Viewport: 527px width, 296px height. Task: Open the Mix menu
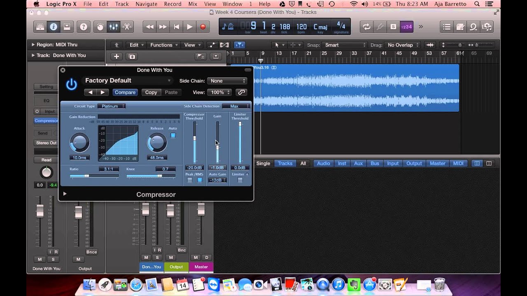[193, 4]
